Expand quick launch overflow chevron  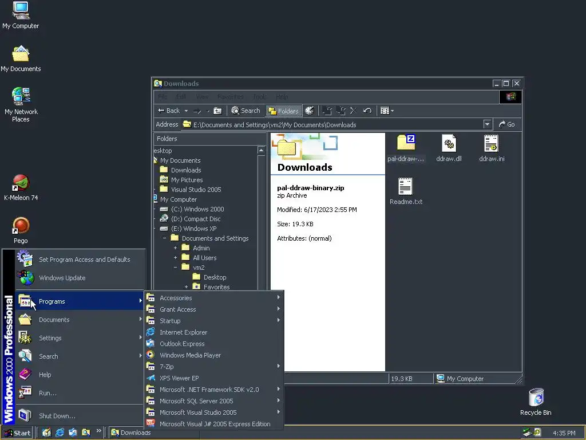98,431
